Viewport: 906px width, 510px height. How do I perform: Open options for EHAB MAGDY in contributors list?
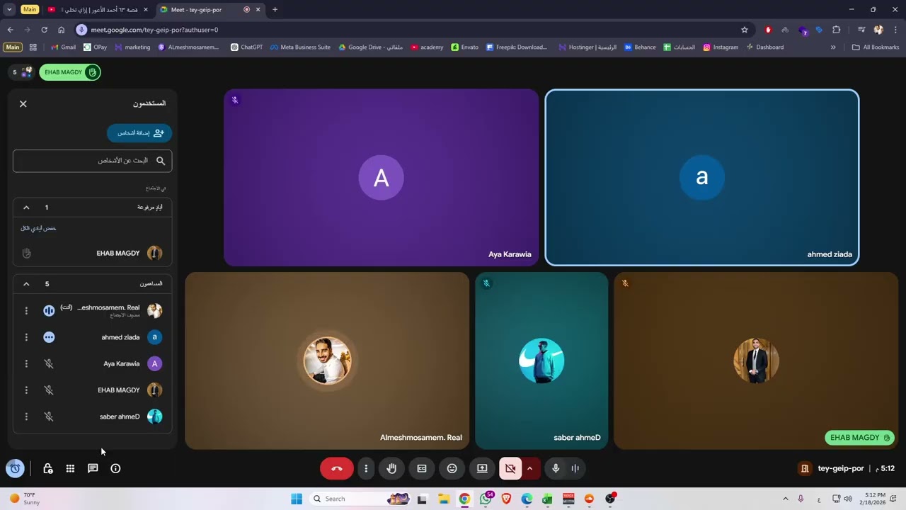[26, 390]
